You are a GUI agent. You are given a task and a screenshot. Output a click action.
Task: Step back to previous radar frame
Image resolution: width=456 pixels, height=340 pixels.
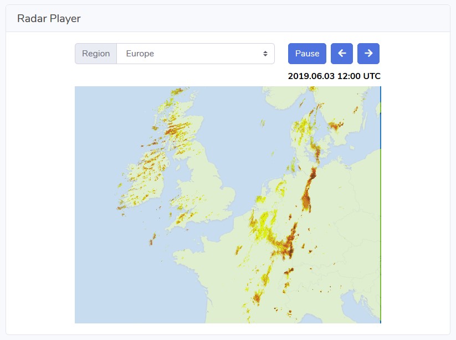tap(342, 54)
